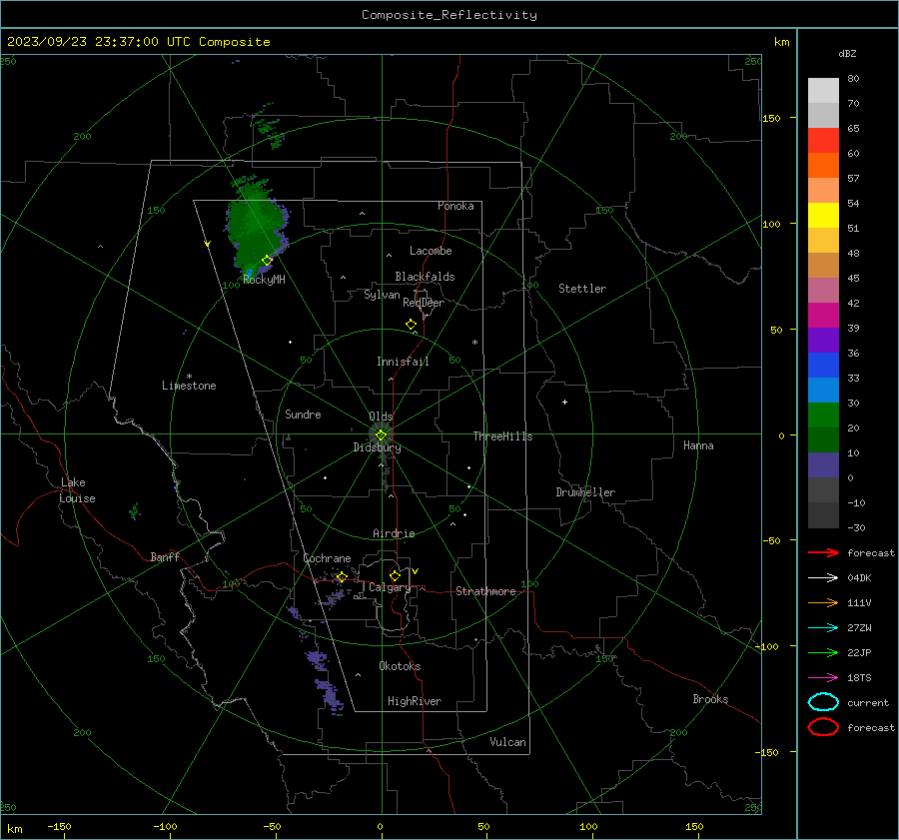Click the Brooks label
Screen dimensions: 899x840
(x=710, y=699)
